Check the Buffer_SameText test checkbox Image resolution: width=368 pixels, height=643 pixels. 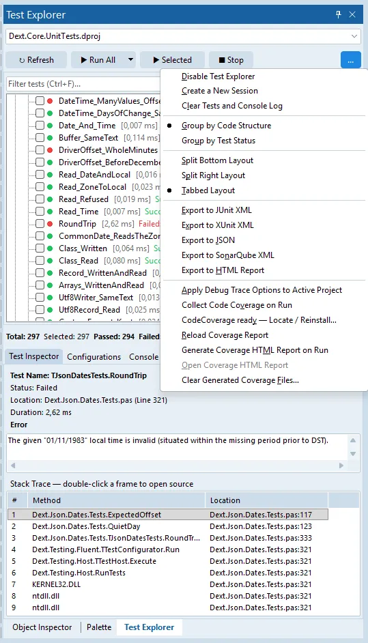(40, 138)
